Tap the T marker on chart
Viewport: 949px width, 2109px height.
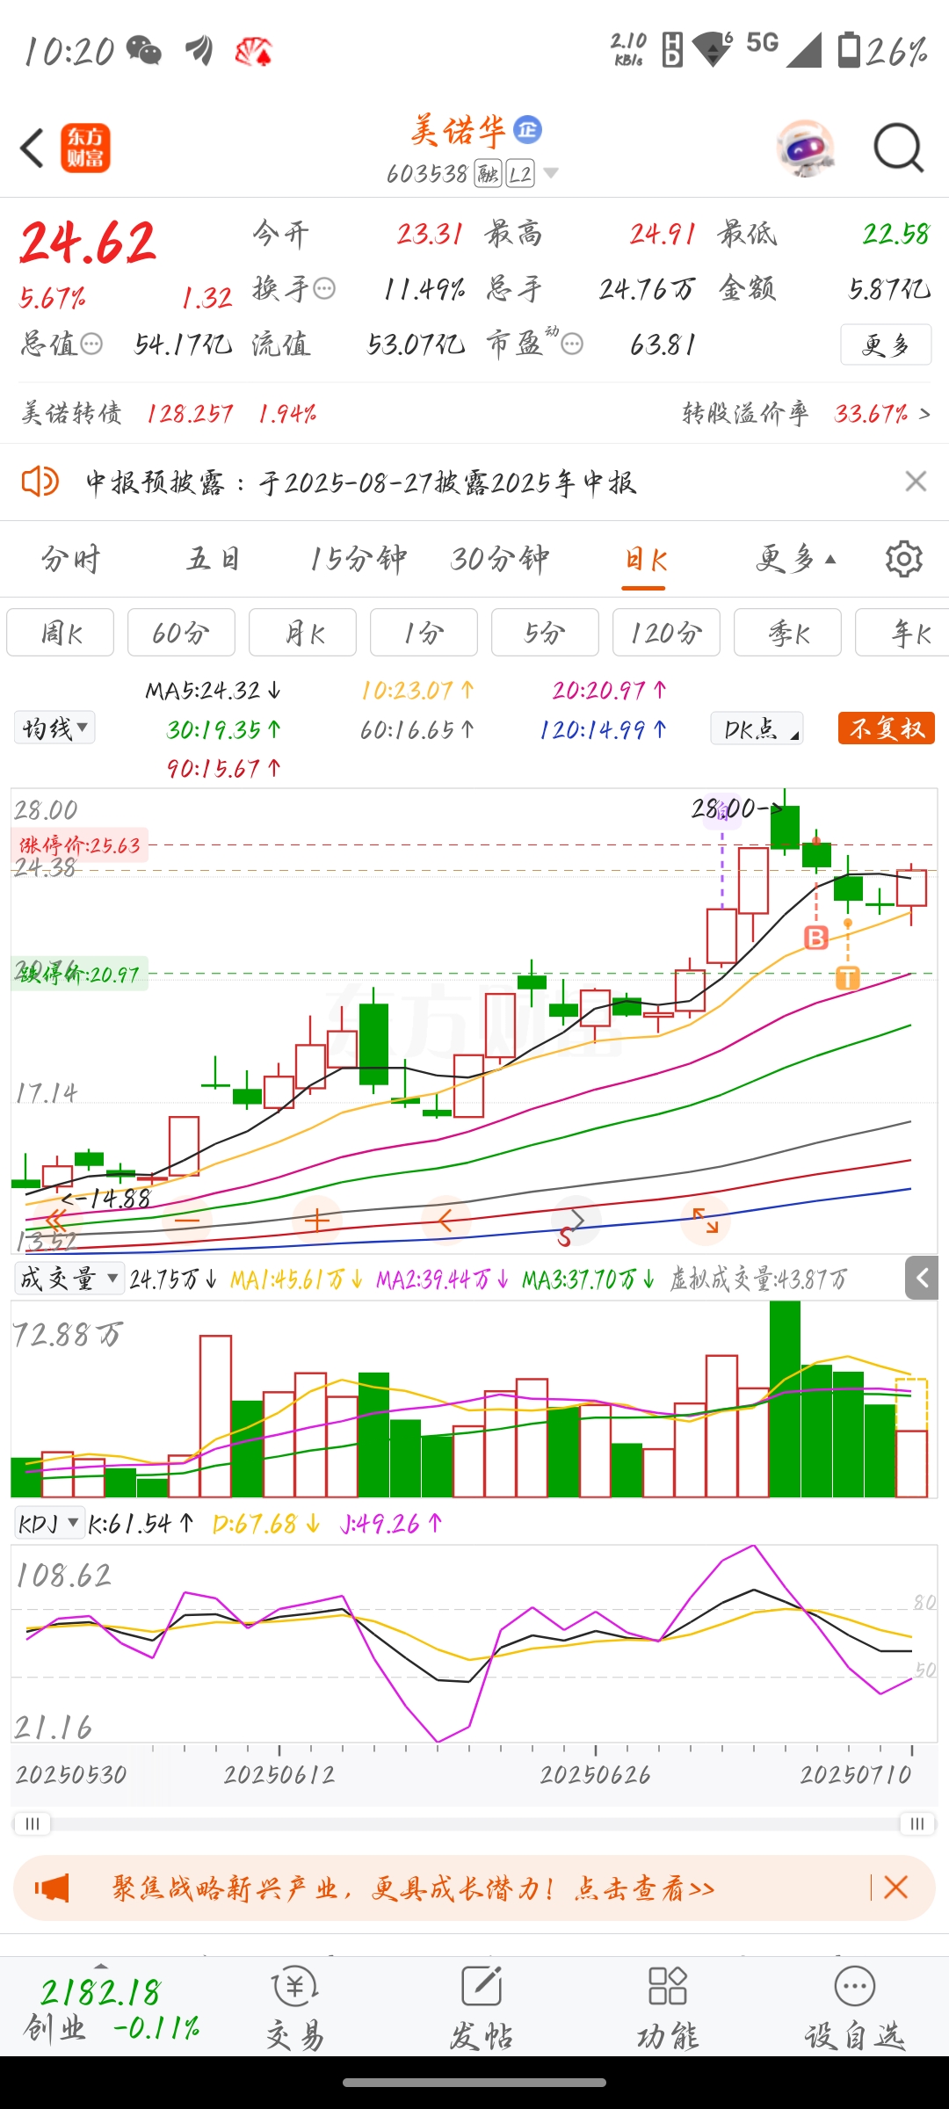[x=847, y=977]
